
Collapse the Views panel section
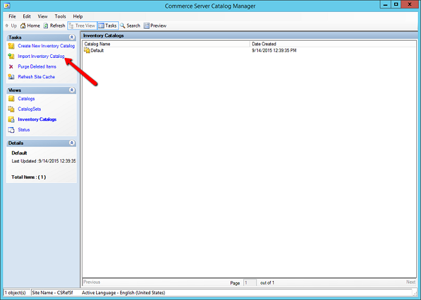point(72,90)
